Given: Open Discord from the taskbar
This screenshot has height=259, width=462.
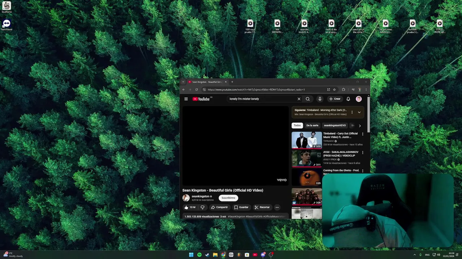Looking at the screenshot, I should [x=263, y=255].
